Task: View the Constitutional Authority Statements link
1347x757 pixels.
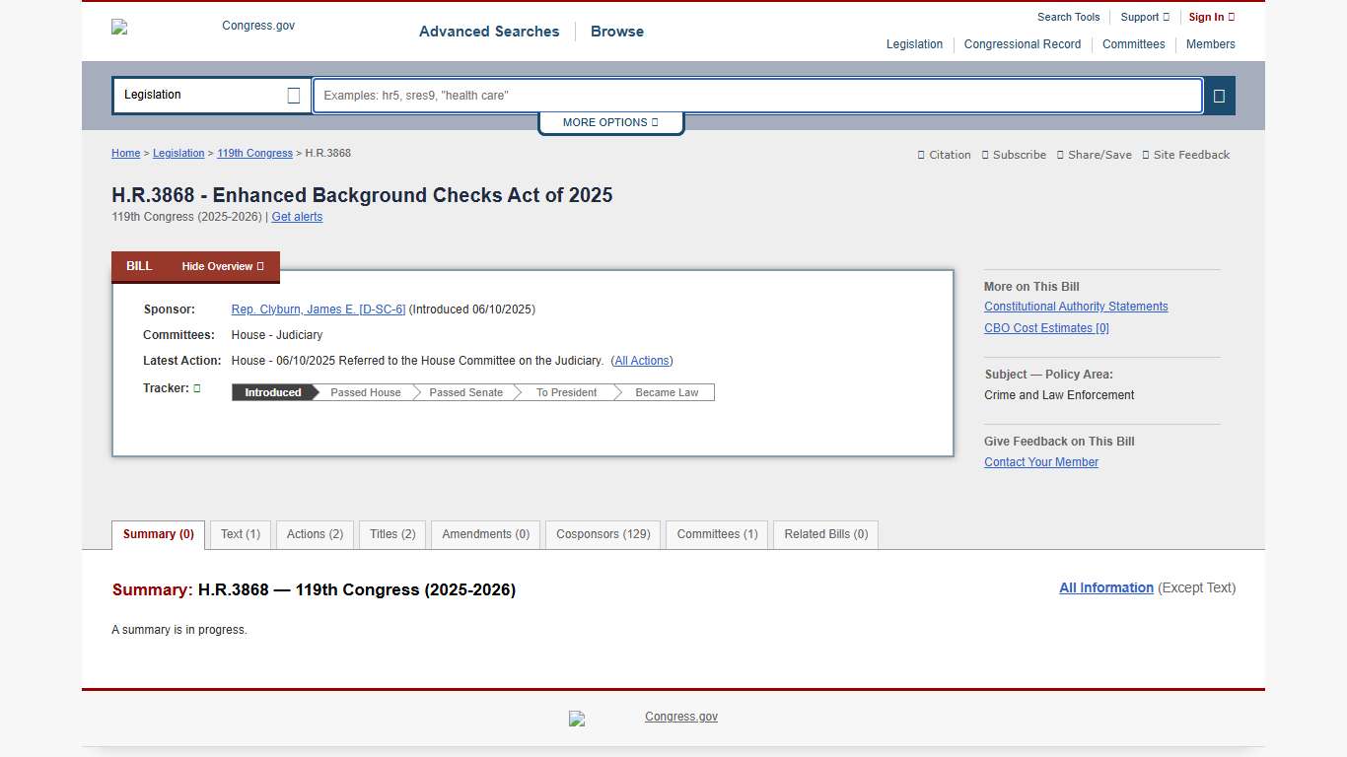Action: (x=1075, y=307)
